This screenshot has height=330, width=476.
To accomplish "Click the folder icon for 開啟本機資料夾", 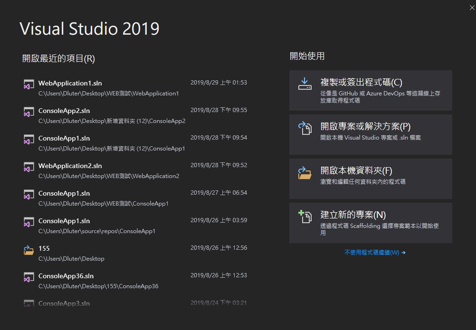I will (305, 173).
